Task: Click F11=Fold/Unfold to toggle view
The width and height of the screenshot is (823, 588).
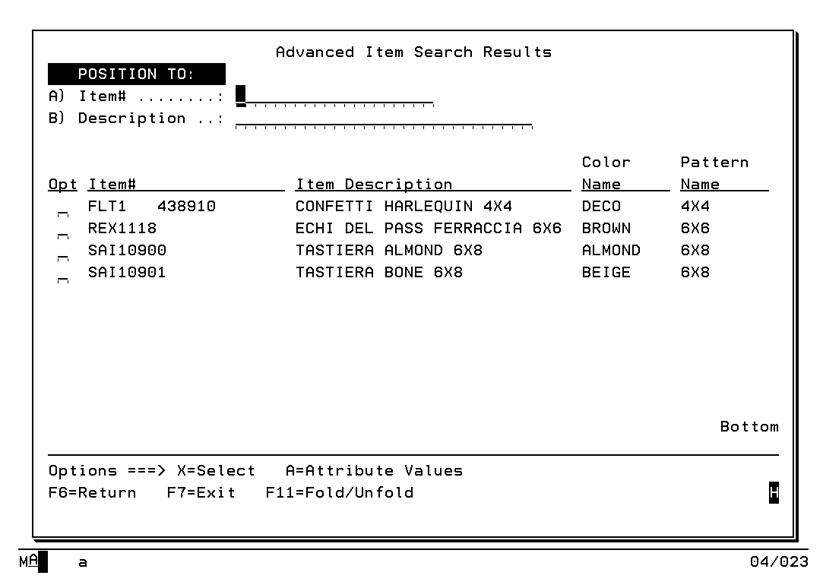Action: tap(340, 492)
